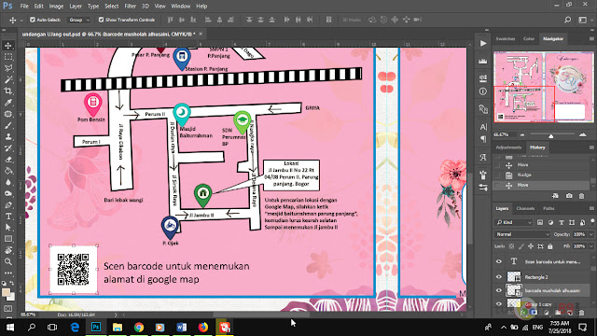This screenshot has height=336, width=597.
Task: Select the Hand tool
Action: (8, 250)
